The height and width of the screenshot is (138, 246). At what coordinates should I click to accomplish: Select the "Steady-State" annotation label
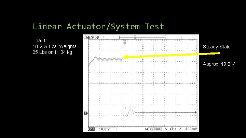coord(217,47)
